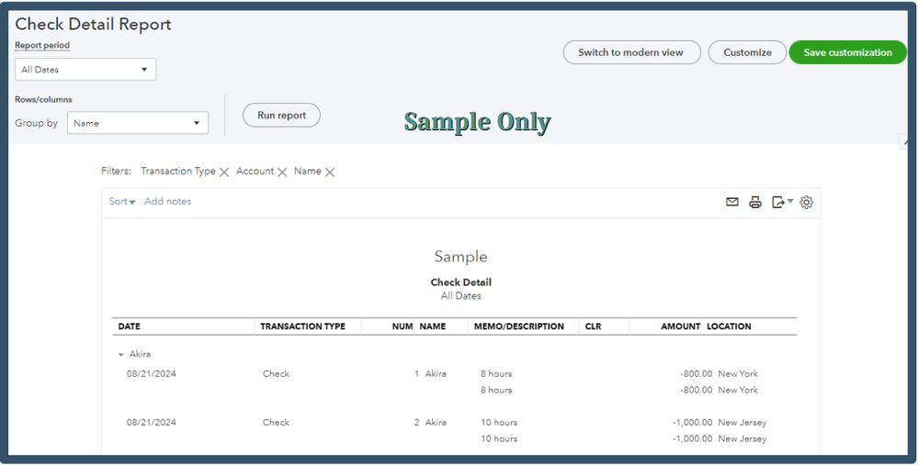Remove the Transaction Type filter
The image size is (918, 465).
[x=224, y=172]
